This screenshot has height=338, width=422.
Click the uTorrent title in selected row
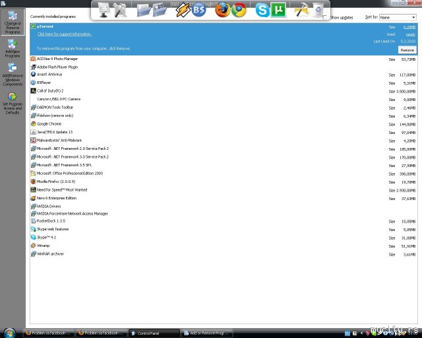pyautogui.click(x=45, y=26)
